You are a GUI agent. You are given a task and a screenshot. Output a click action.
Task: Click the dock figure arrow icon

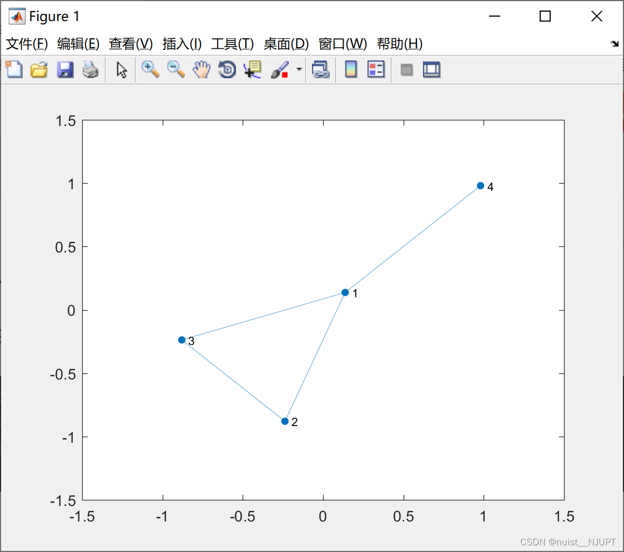coord(615,44)
